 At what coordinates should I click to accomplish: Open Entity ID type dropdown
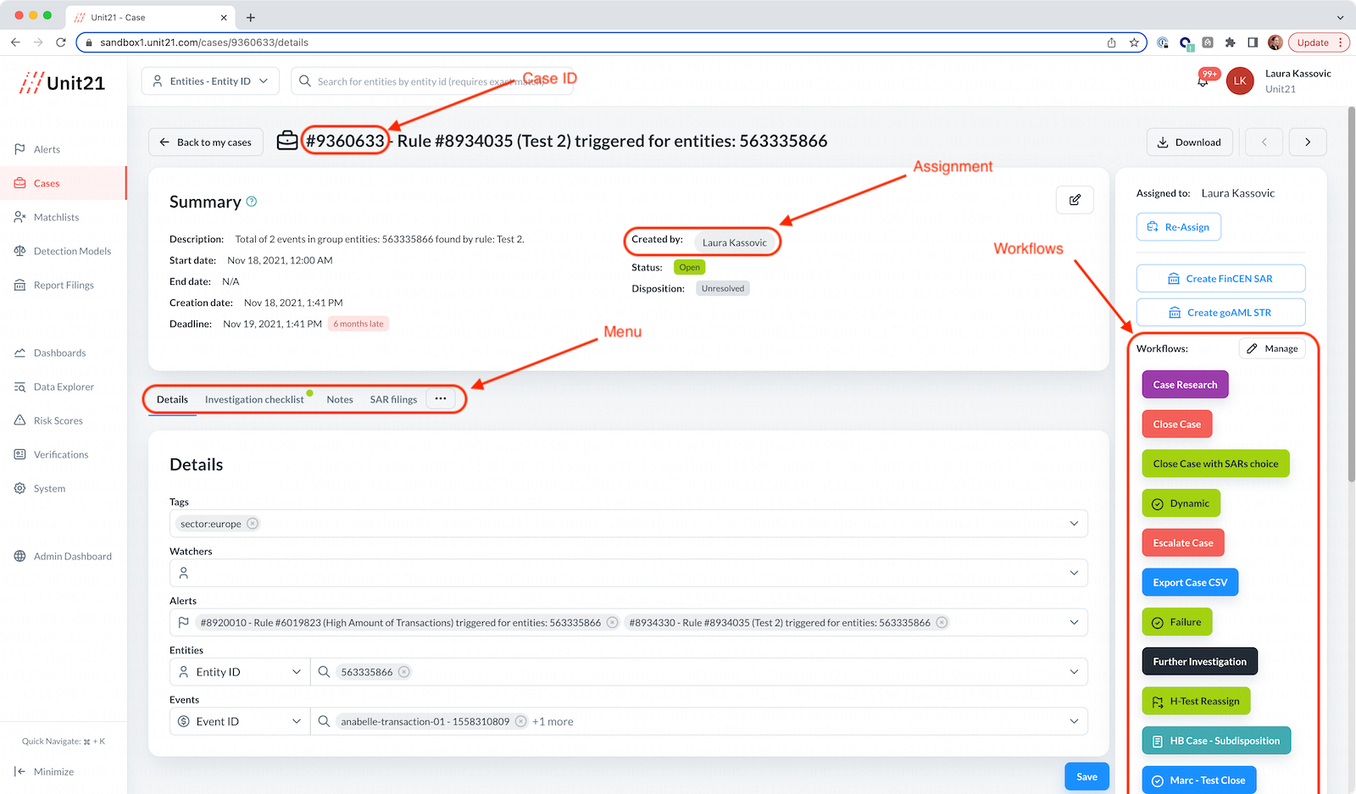pyautogui.click(x=240, y=672)
